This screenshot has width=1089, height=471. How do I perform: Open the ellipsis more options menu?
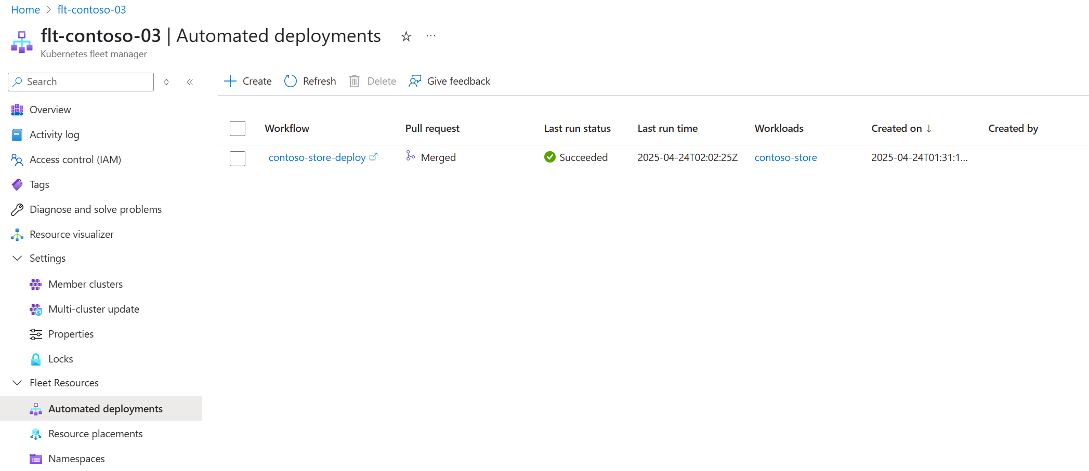(x=431, y=36)
